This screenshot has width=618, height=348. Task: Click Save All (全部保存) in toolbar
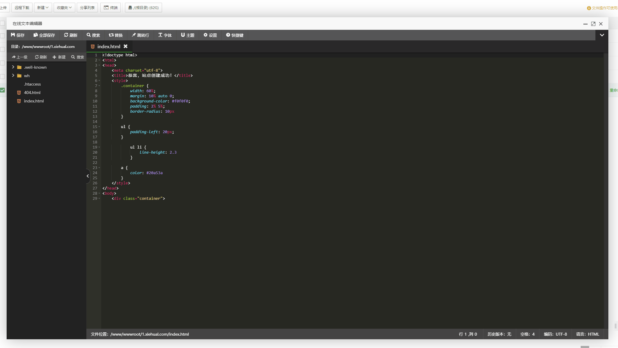pyautogui.click(x=44, y=35)
